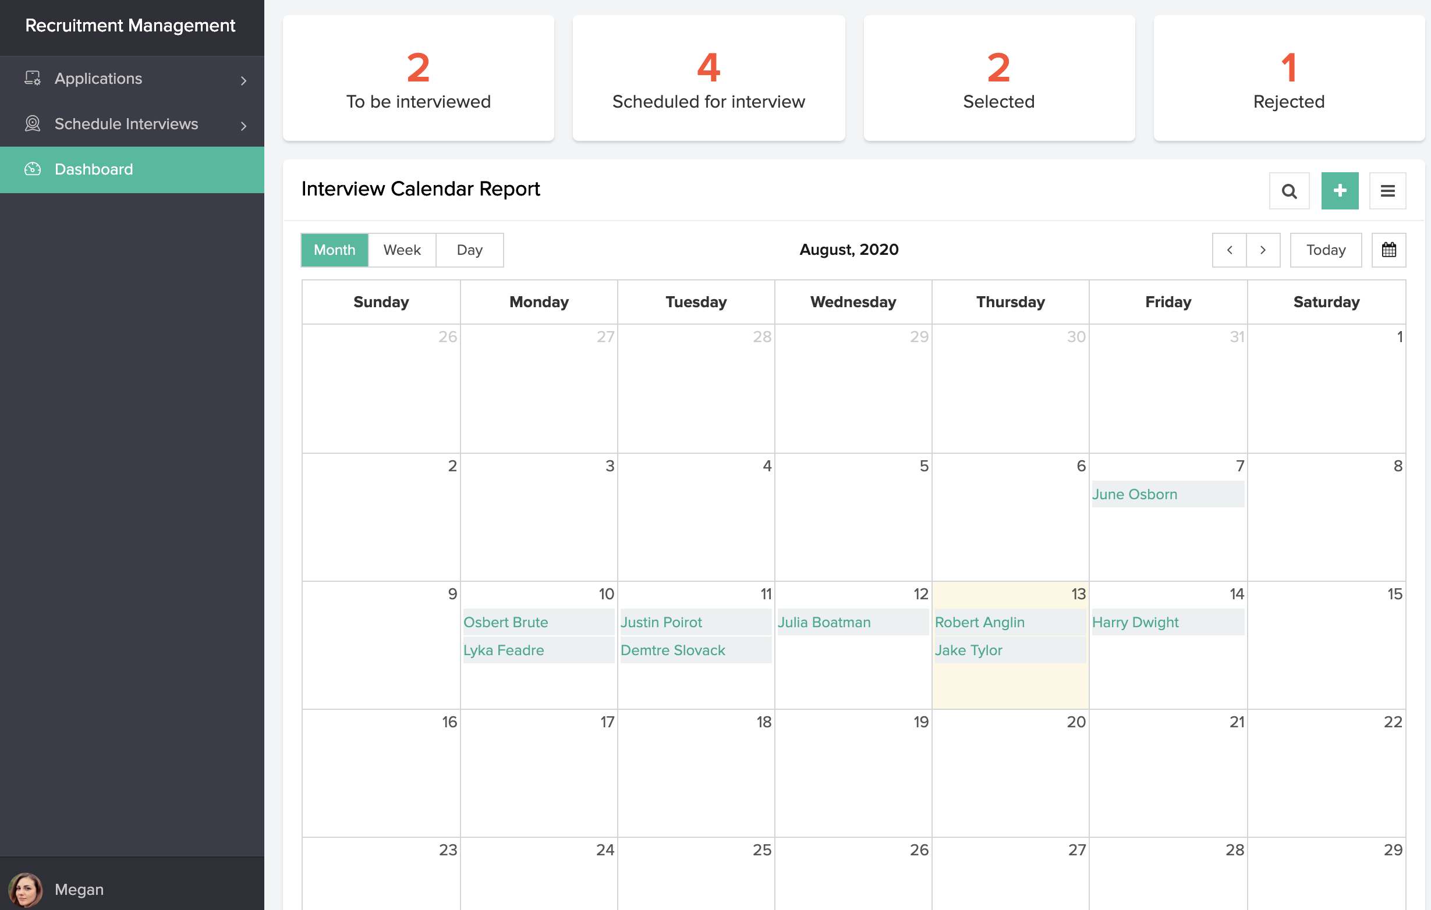Open the Dashboard menu item
Viewport: 1431px width, 910px height.
[94, 169]
